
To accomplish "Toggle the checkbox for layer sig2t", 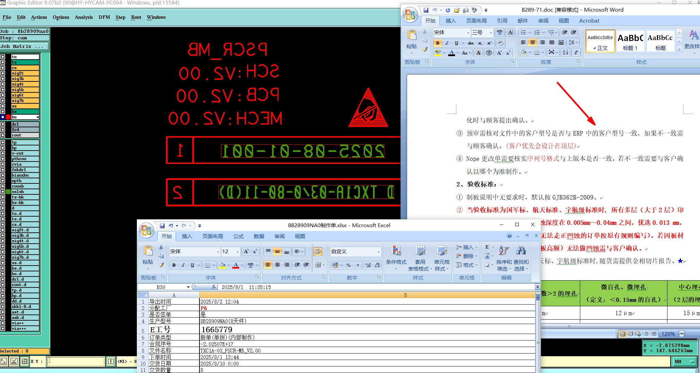I will [3, 73].
